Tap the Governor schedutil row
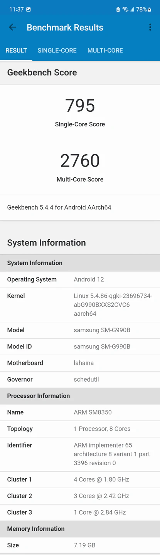This screenshot has width=160, height=555. (x=80, y=379)
